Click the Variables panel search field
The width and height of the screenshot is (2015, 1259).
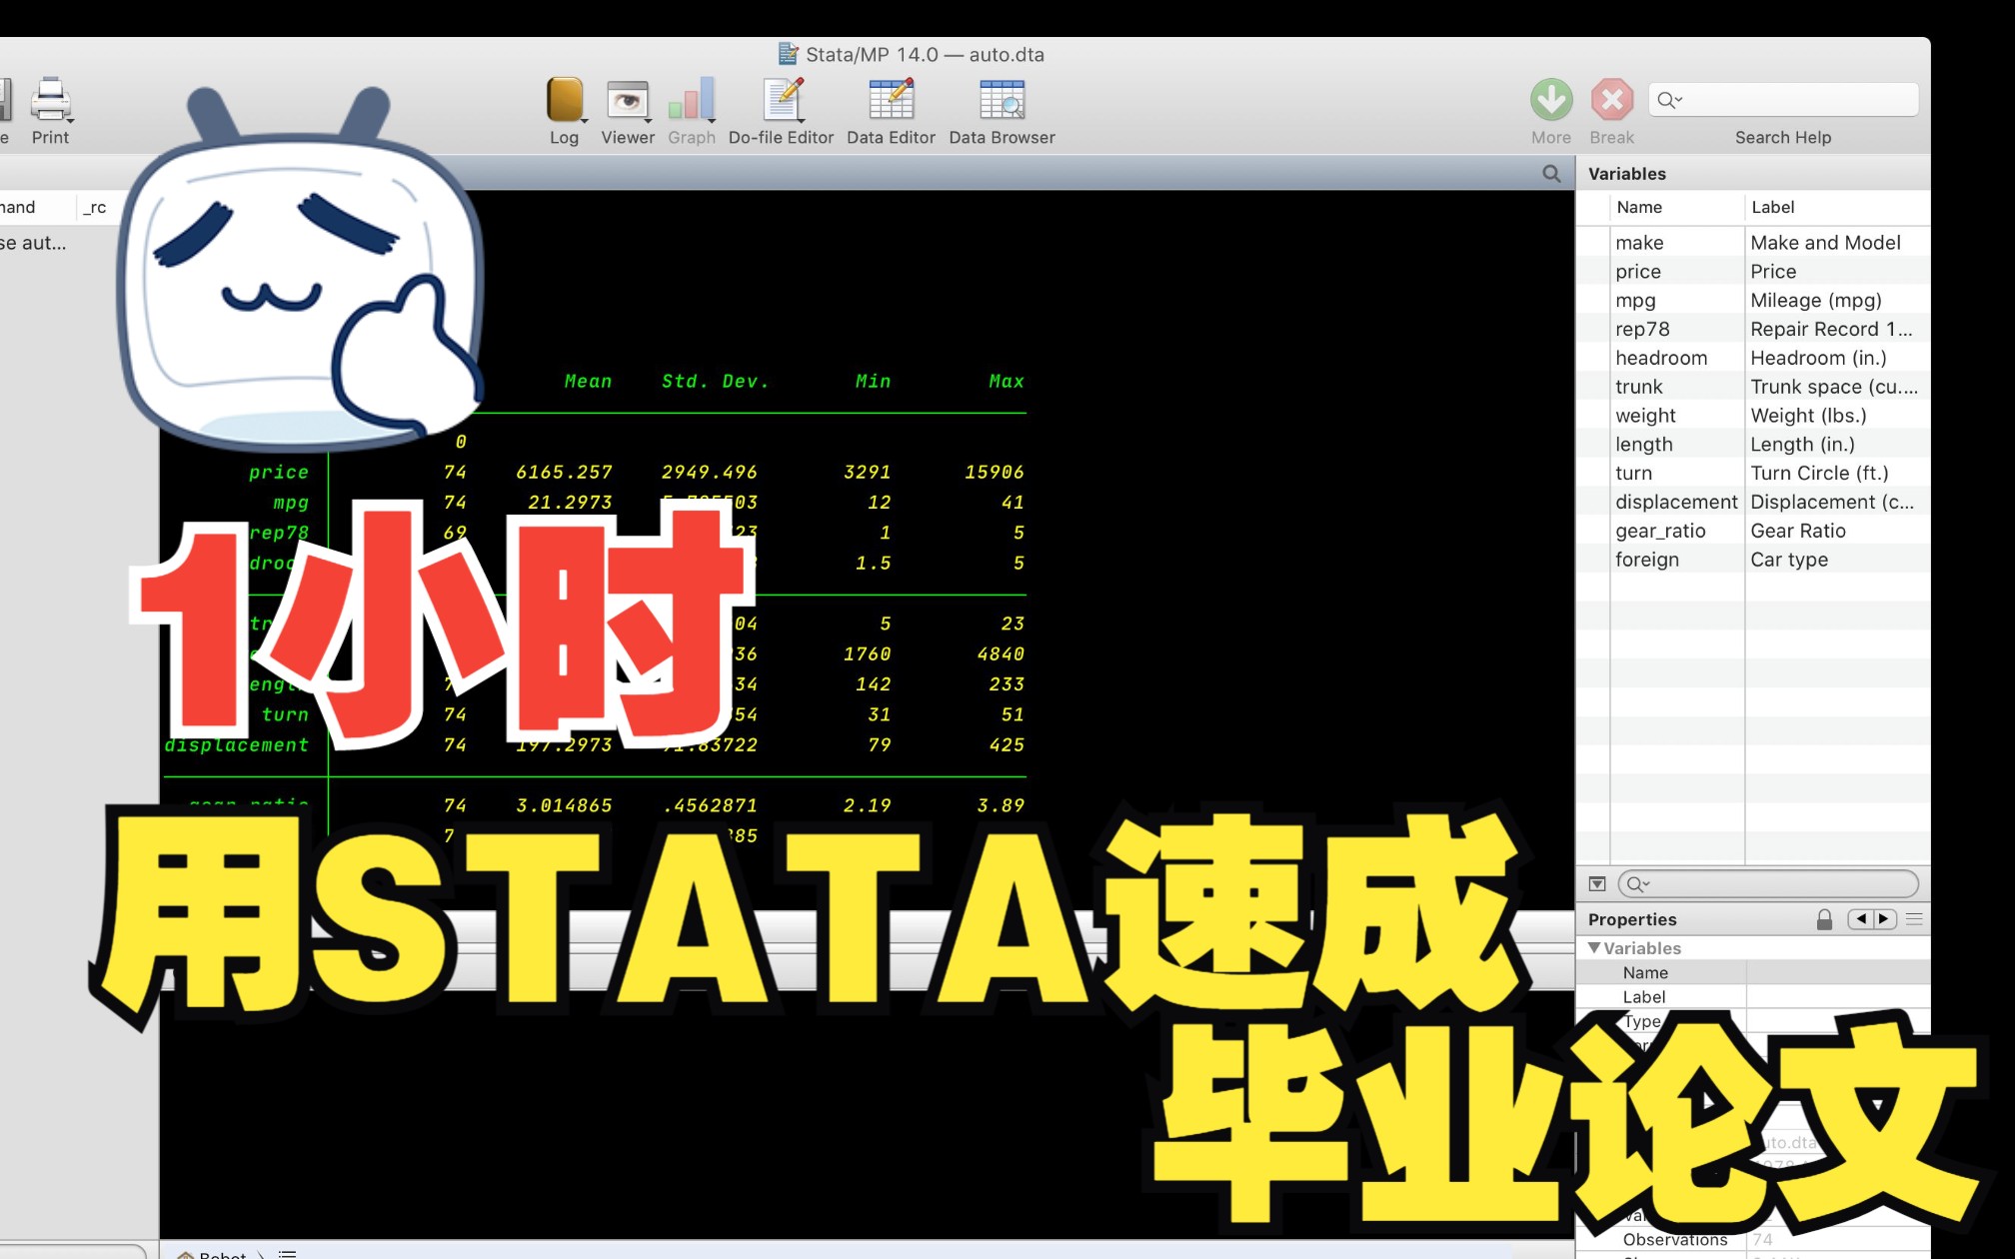pyautogui.click(x=1771, y=882)
